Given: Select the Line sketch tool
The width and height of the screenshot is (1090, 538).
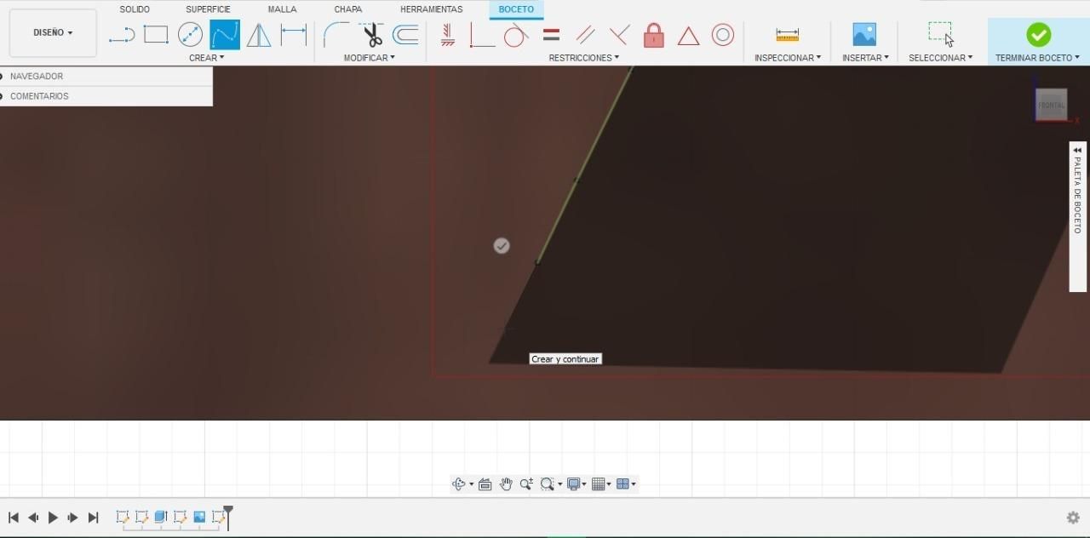Looking at the screenshot, I should (122, 35).
